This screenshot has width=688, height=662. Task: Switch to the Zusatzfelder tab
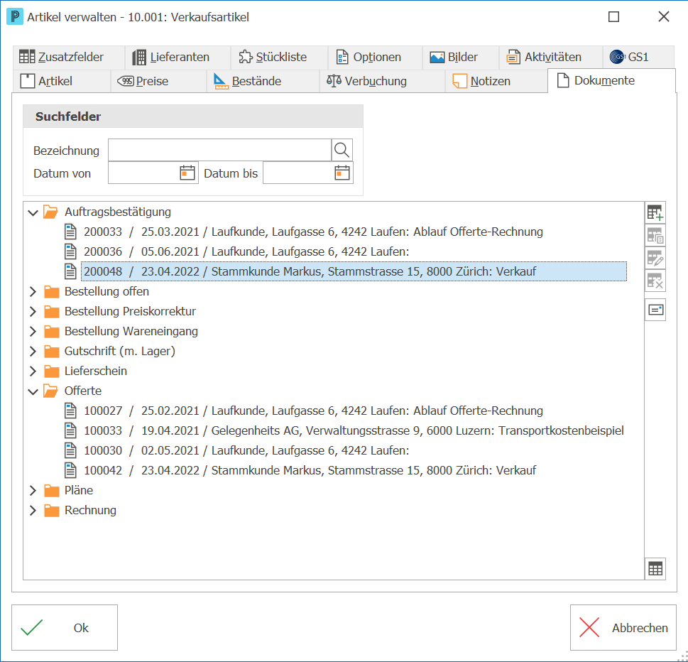click(x=68, y=57)
